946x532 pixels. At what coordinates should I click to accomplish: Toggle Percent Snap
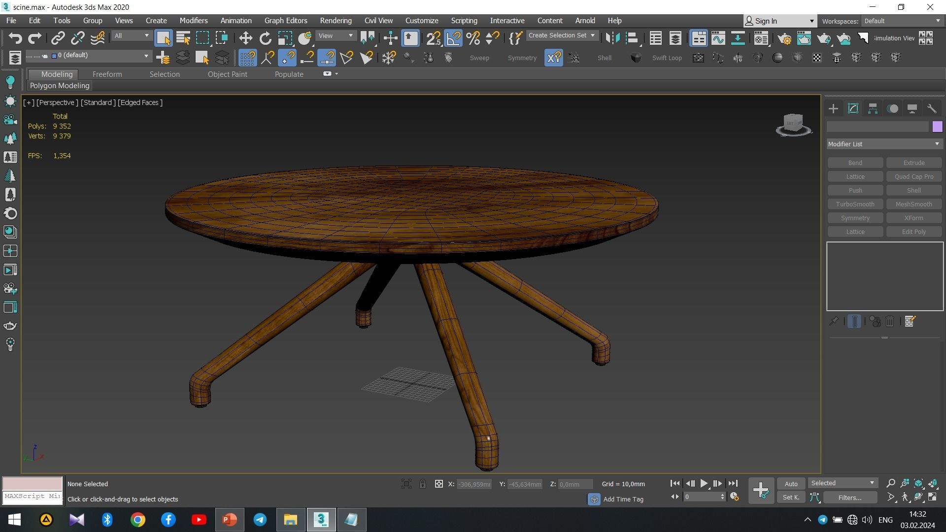[473, 38]
